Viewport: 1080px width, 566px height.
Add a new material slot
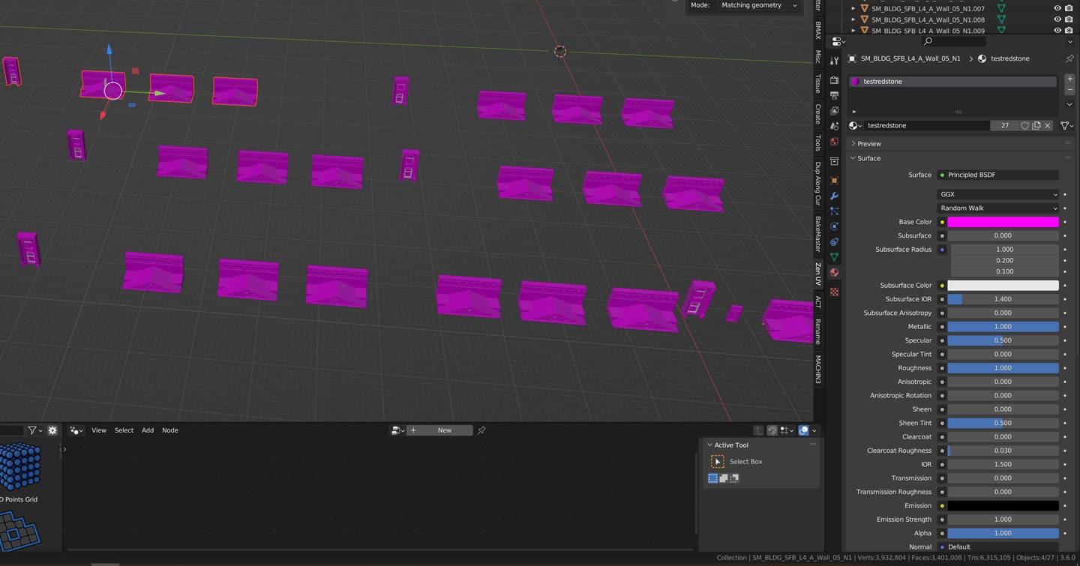click(1069, 79)
